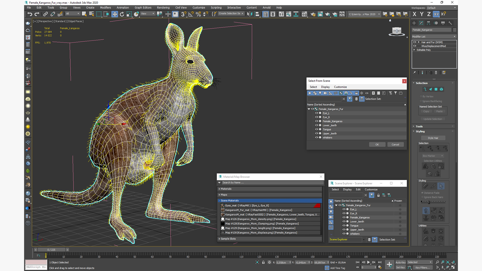The image size is (482, 271).
Task: Toggle selection lock padlock in status bar
Action: 263,262
